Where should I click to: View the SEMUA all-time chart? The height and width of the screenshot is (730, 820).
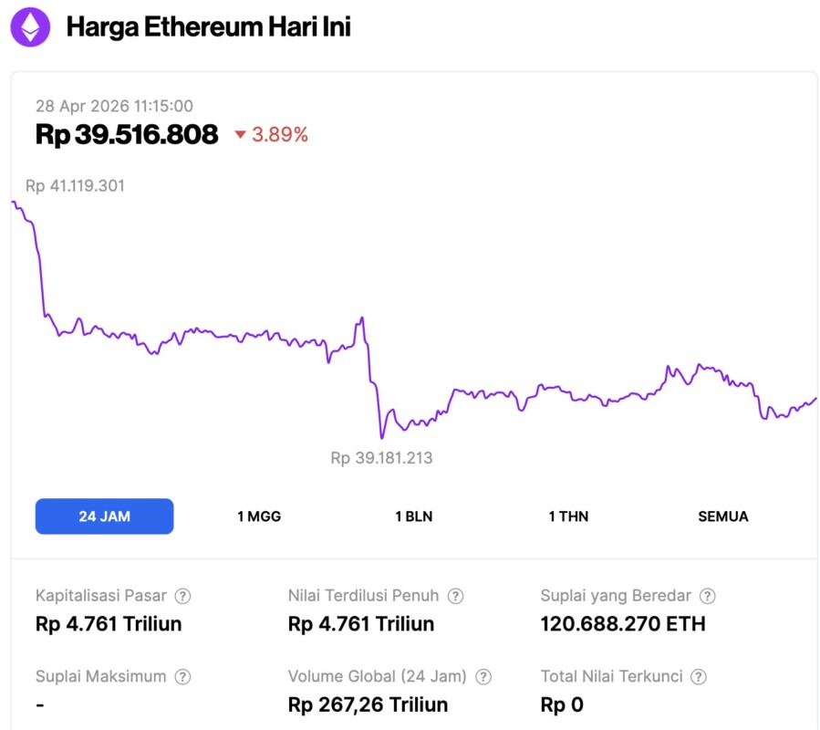pyautogui.click(x=722, y=516)
